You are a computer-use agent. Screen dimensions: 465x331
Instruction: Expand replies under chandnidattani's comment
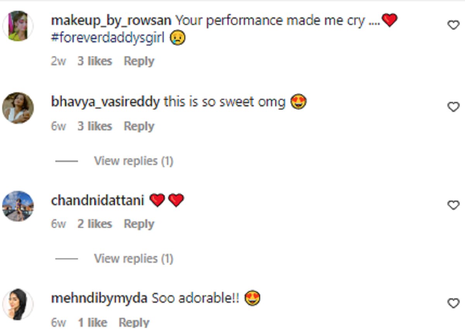tap(133, 258)
